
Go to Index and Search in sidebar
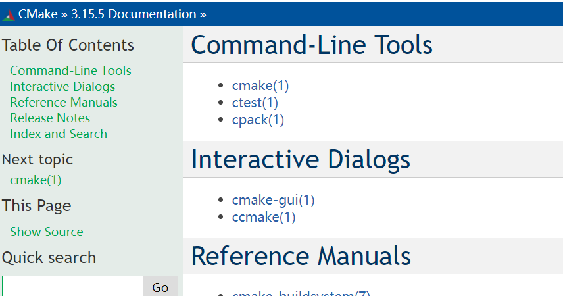59,134
